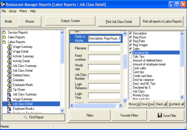Uncheck the Reg Rate checkbox

pos(130,41)
